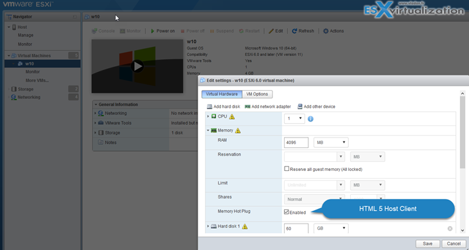Click the Hard disk 1 warning icon

(x=245, y=227)
